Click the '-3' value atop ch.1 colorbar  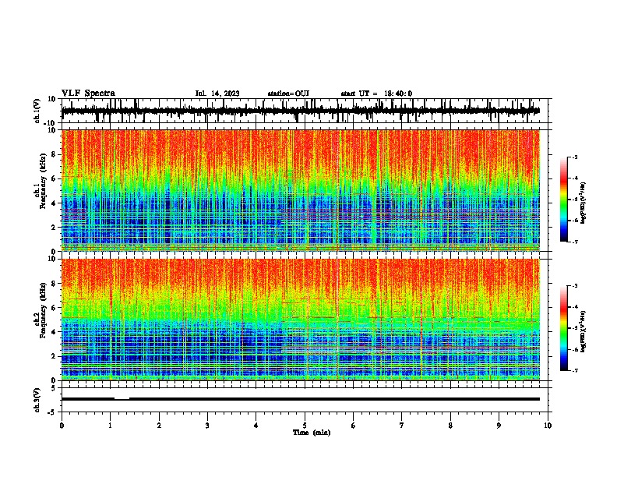[x=574, y=157]
